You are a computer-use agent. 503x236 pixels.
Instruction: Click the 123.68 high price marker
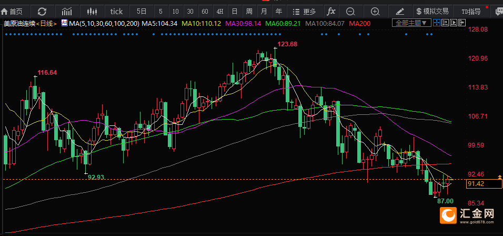coord(288,44)
